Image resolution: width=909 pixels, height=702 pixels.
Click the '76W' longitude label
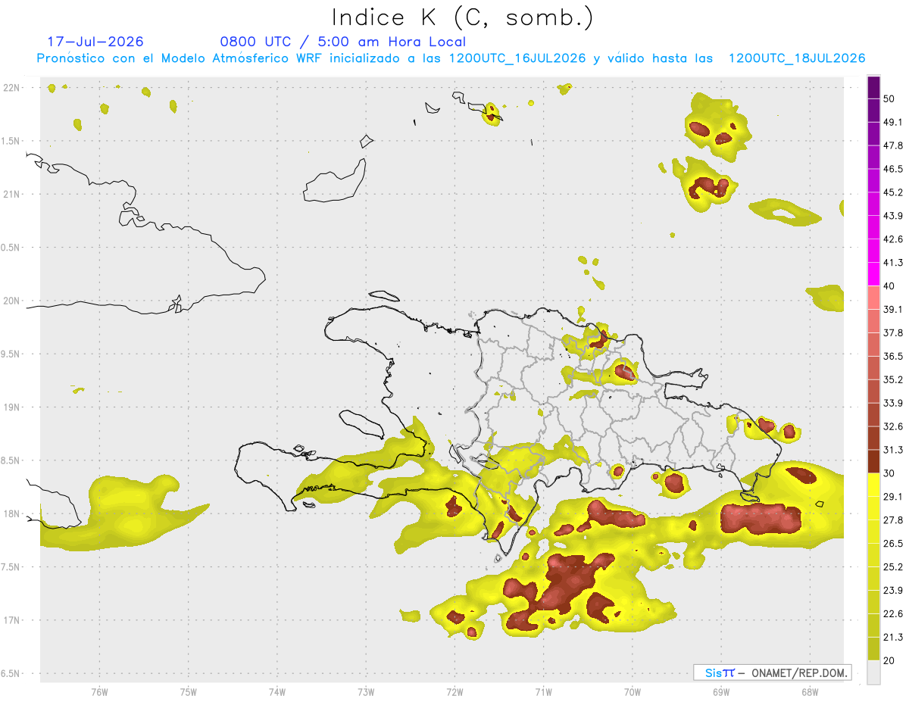click(x=99, y=692)
